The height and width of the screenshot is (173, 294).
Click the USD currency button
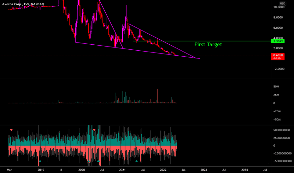(x=282, y=3)
